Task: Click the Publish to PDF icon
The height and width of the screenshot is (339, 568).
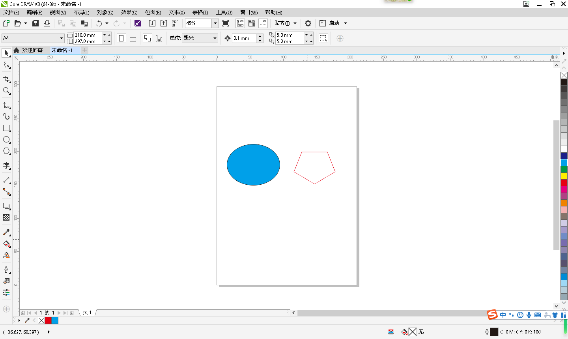Action: point(175,23)
